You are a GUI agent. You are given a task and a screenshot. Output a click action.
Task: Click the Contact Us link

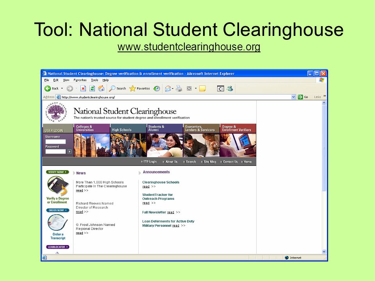coord(230,162)
